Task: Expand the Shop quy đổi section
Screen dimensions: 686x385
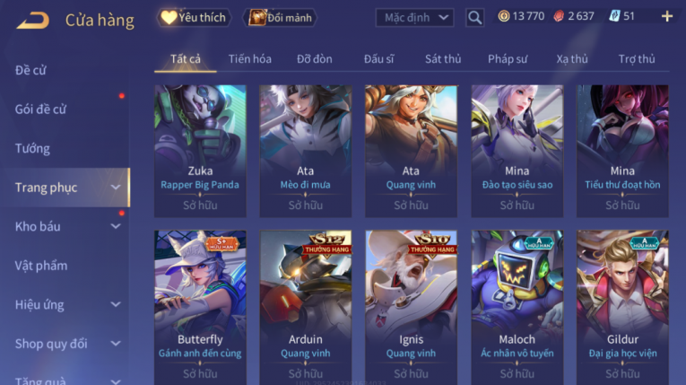Action: pyautogui.click(x=65, y=344)
